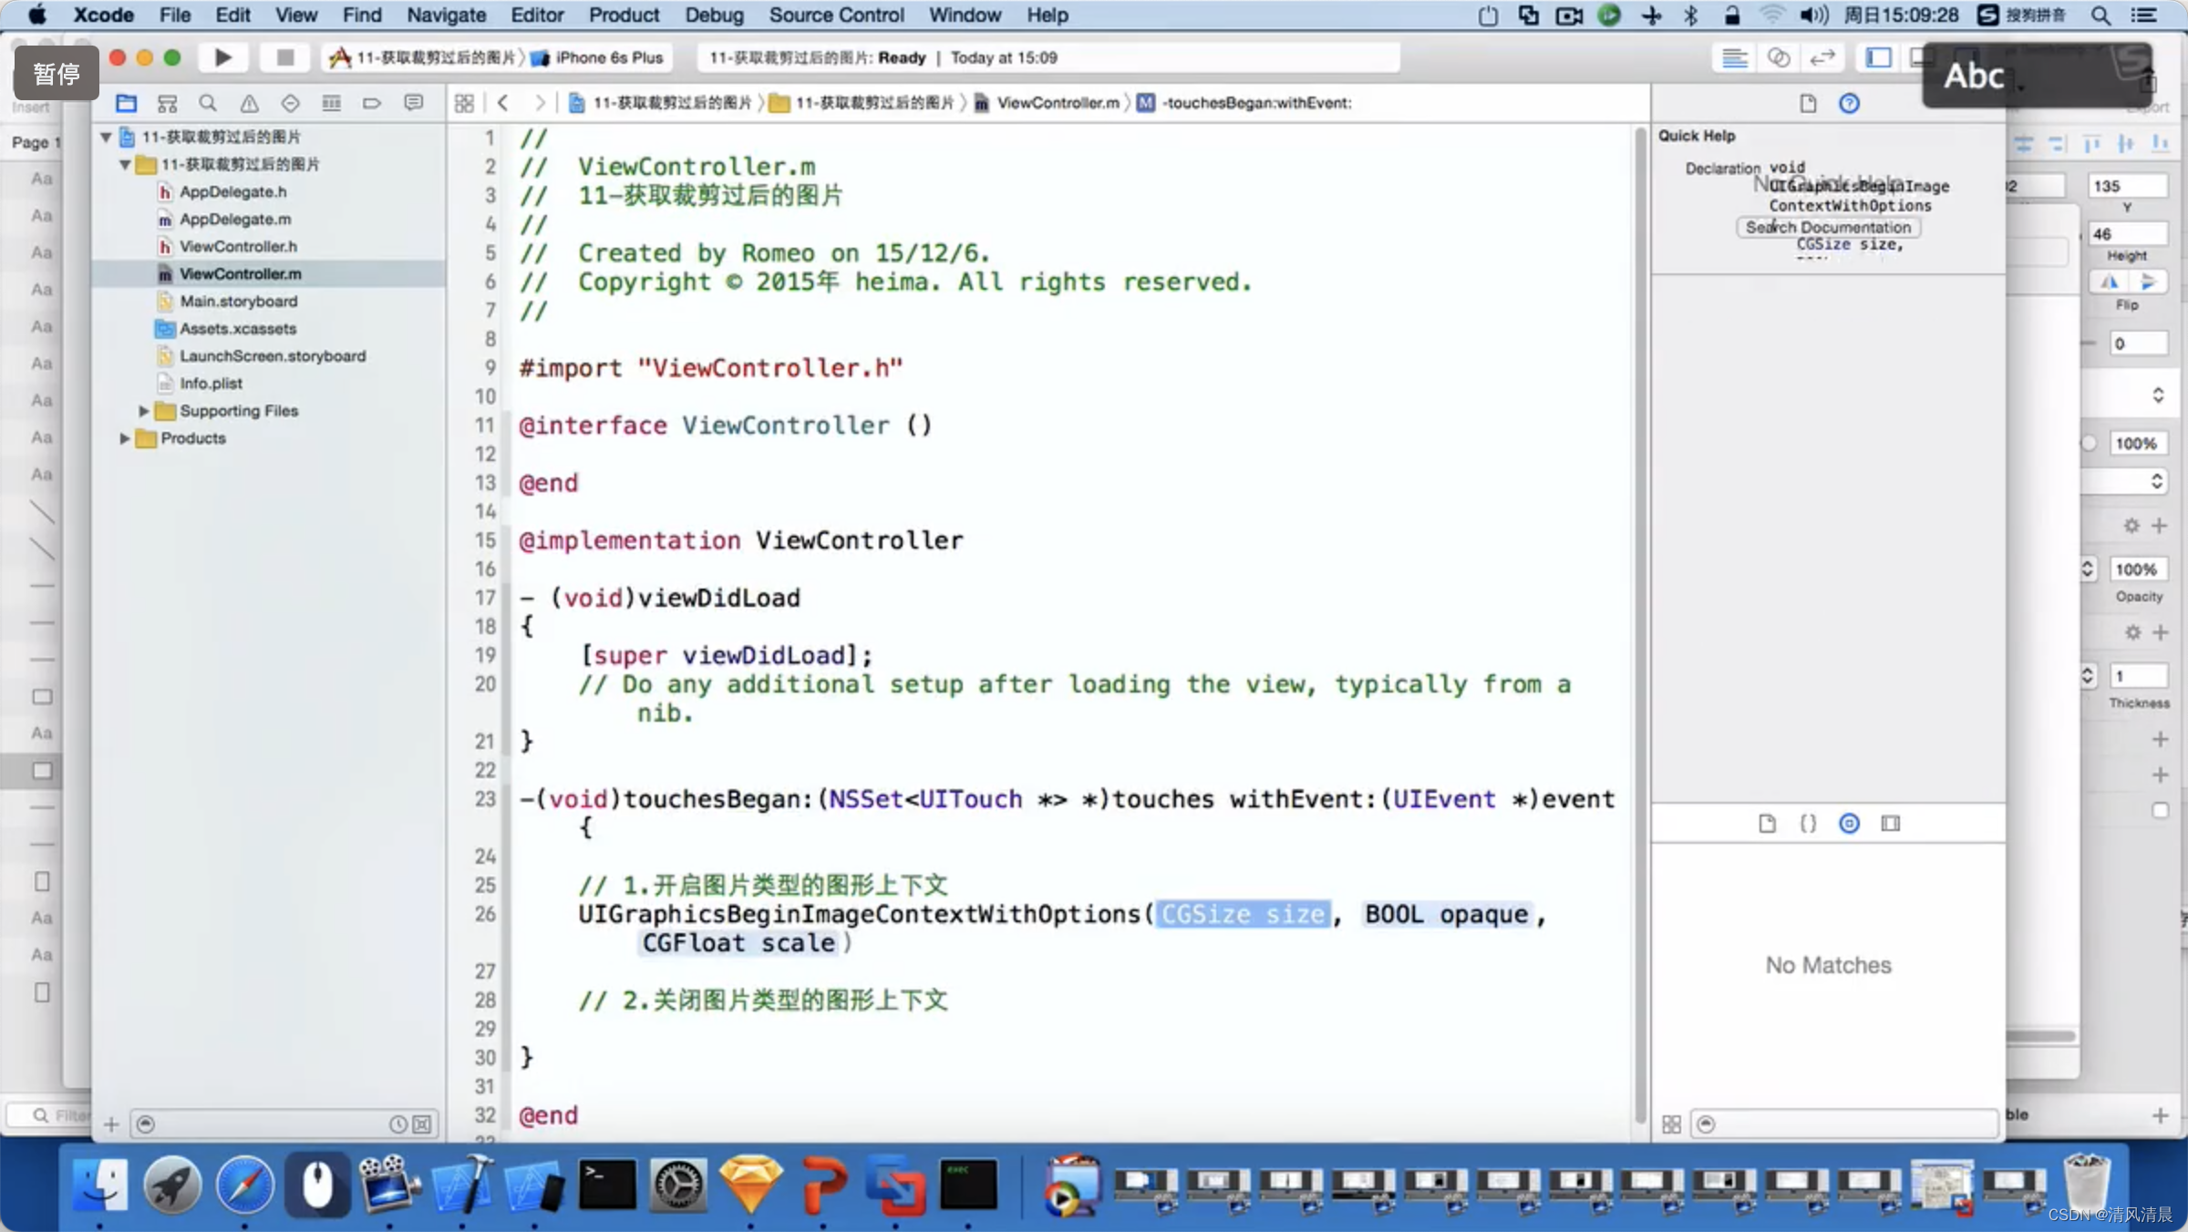Image resolution: width=2188 pixels, height=1232 pixels.
Task: Show the Object library
Action: point(1849,824)
